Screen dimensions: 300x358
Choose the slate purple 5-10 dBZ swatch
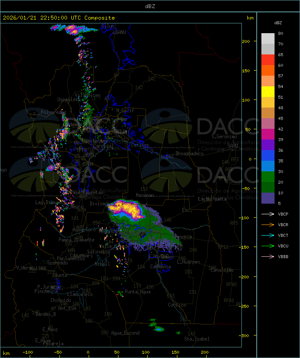(x=268, y=198)
